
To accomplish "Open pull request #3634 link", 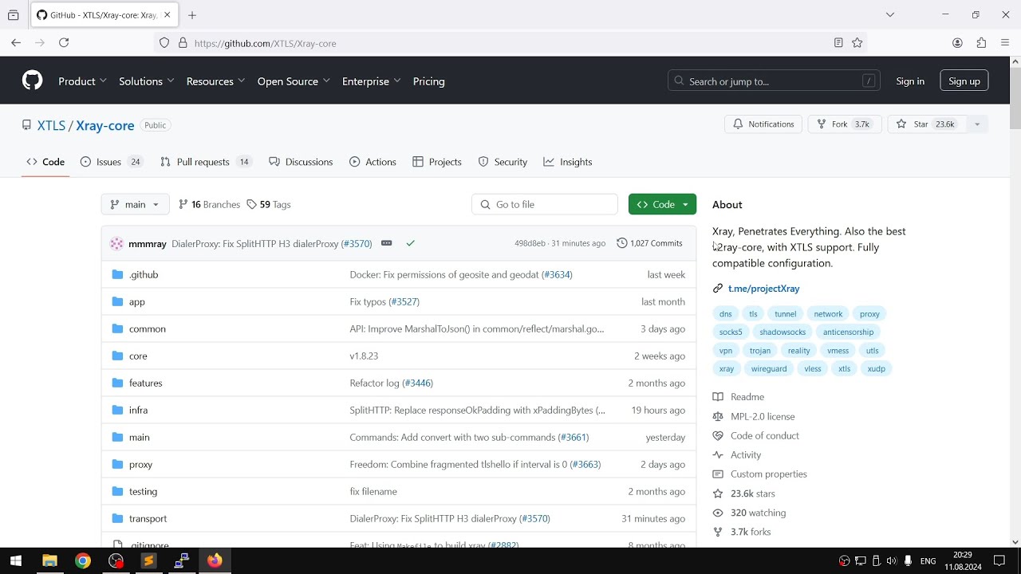I will tap(557, 274).
